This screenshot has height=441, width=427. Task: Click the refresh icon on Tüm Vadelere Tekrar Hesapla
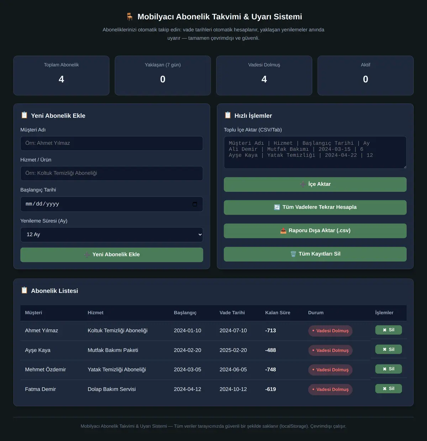click(277, 207)
